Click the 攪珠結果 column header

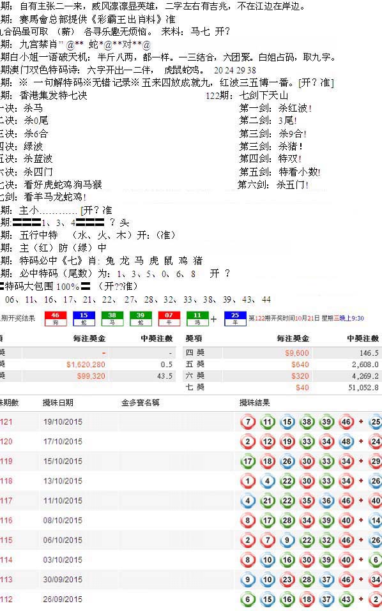pos(254,402)
